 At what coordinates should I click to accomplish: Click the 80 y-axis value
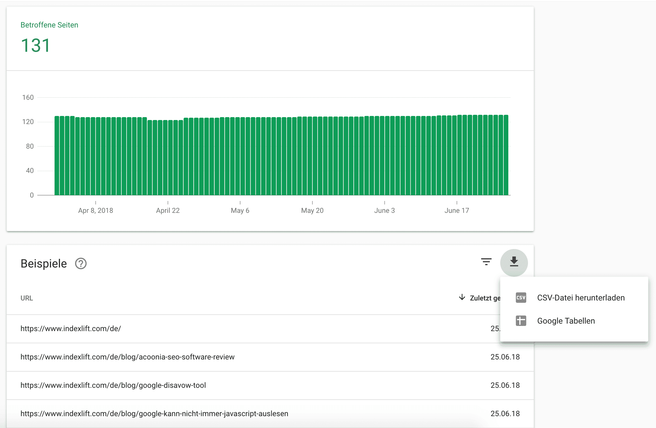(30, 146)
